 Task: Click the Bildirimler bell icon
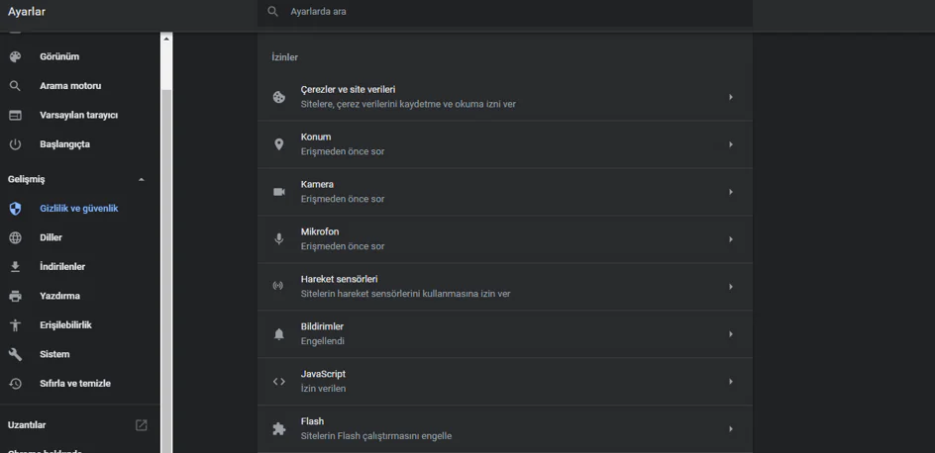pos(279,334)
